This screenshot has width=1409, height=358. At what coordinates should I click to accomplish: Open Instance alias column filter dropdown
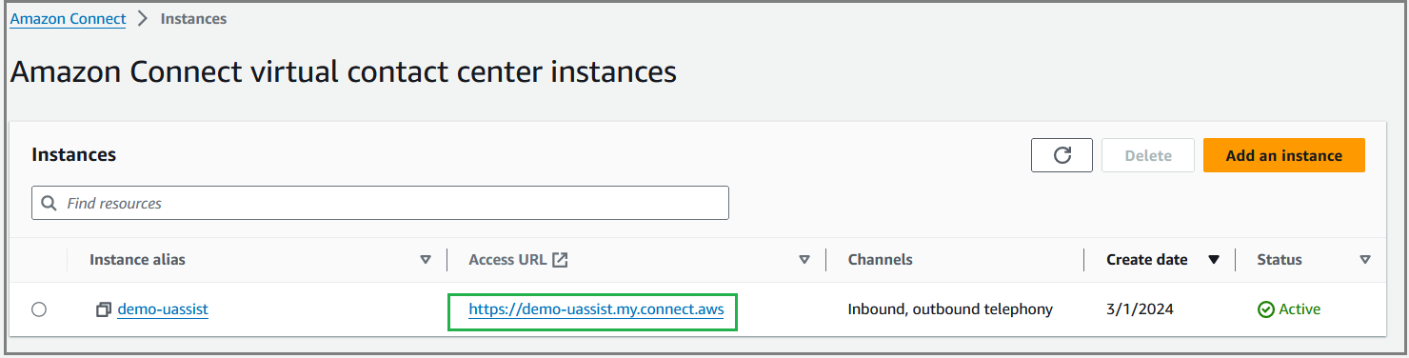[x=426, y=260]
